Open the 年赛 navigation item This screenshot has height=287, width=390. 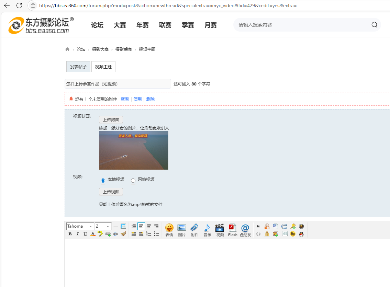(x=143, y=25)
